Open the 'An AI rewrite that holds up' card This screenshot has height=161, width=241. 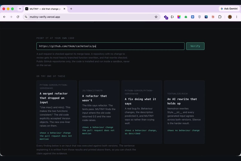[x=184, y=112]
